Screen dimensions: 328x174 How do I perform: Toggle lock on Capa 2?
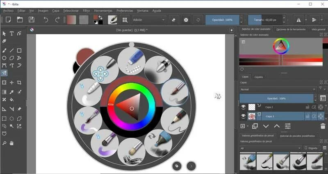click(x=307, y=107)
